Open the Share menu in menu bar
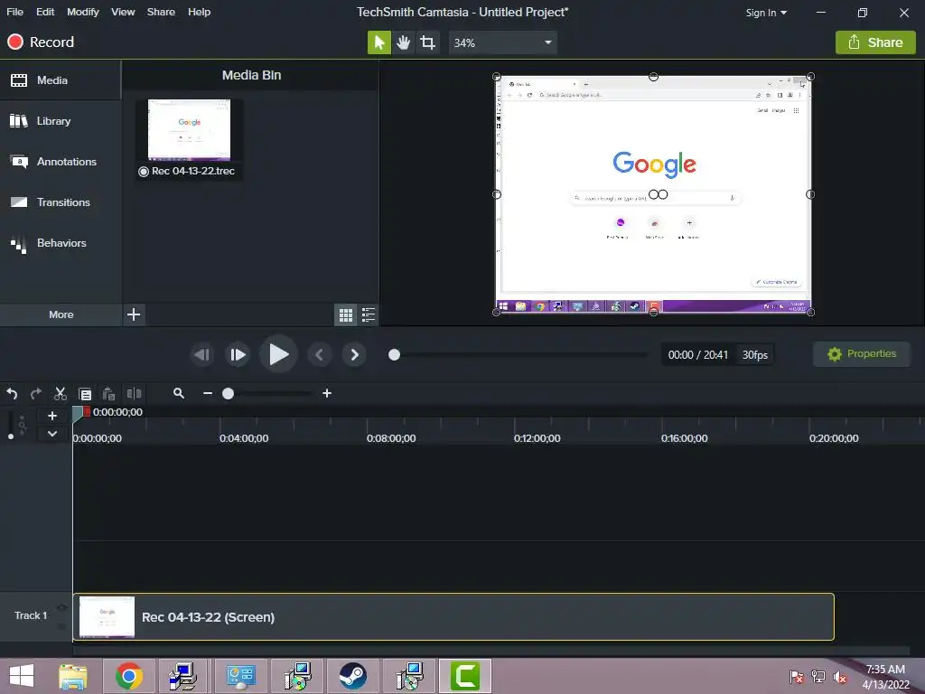Image resolution: width=925 pixels, height=694 pixels. [x=161, y=12]
